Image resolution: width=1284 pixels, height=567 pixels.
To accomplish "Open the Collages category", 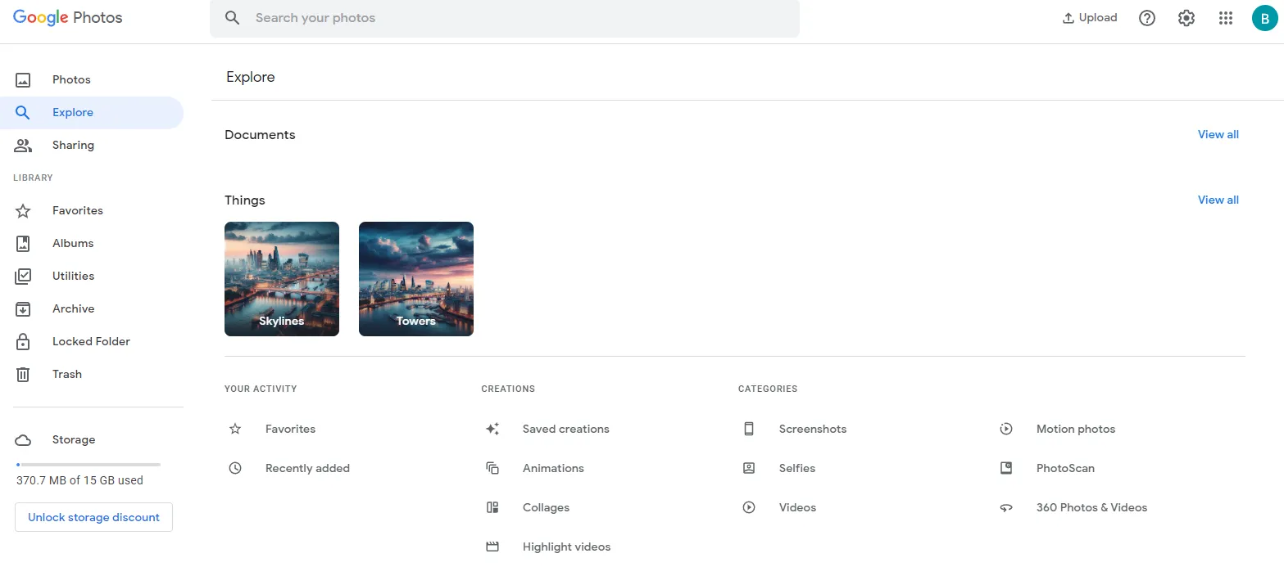I will tap(546, 507).
